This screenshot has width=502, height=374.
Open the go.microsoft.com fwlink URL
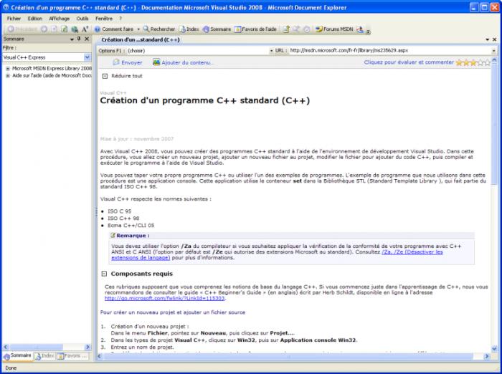[x=164, y=299]
